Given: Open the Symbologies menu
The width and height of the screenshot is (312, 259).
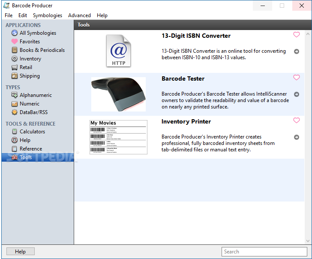Looking at the screenshot, I should pos(47,15).
